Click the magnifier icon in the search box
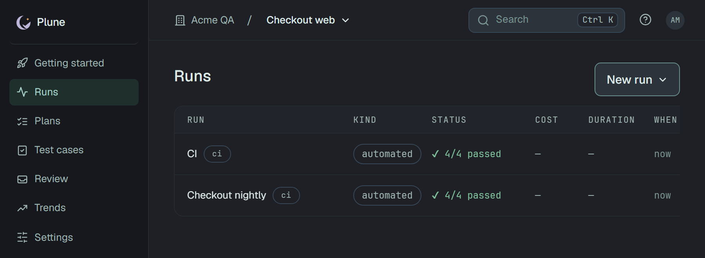This screenshot has height=258, width=705. click(x=483, y=20)
